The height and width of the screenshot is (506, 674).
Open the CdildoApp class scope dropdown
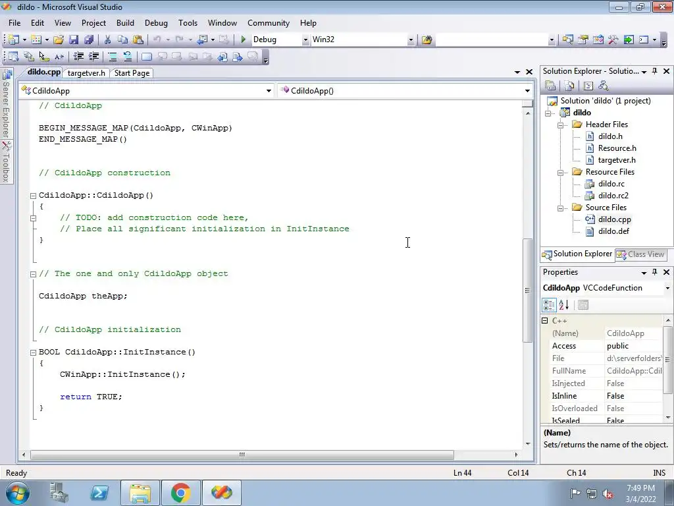click(269, 91)
